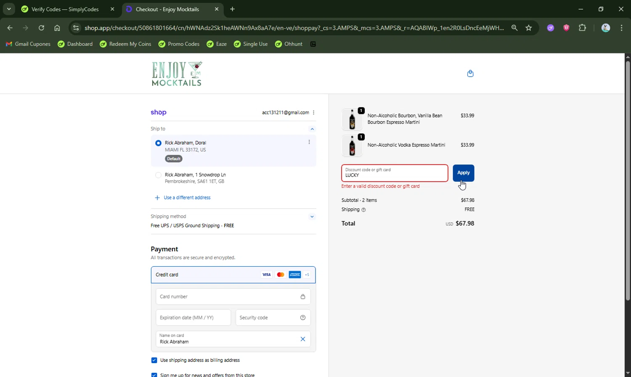Focus the Card number field
Viewport: 631px width, 377px height.
[233, 297]
